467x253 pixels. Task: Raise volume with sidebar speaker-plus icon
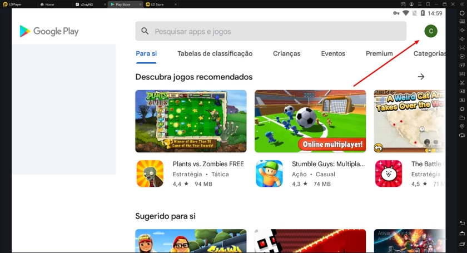(x=462, y=30)
